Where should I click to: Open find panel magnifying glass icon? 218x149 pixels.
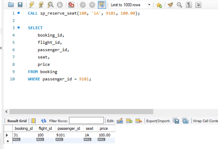coord(179,5)
